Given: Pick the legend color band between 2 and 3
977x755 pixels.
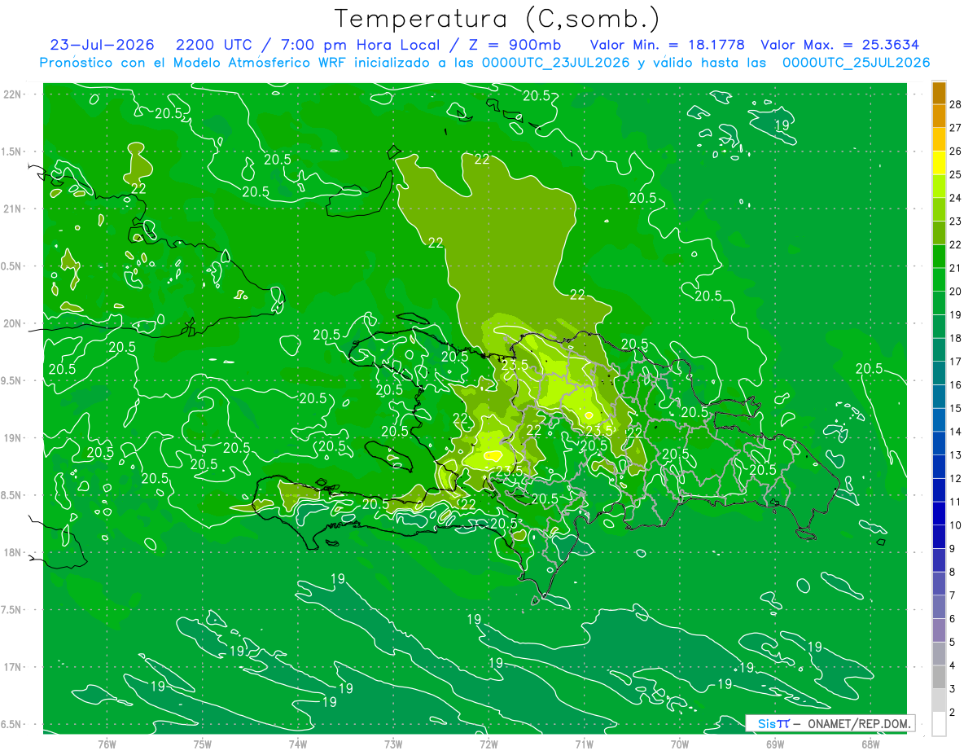Looking at the screenshot, I should click(939, 700).
